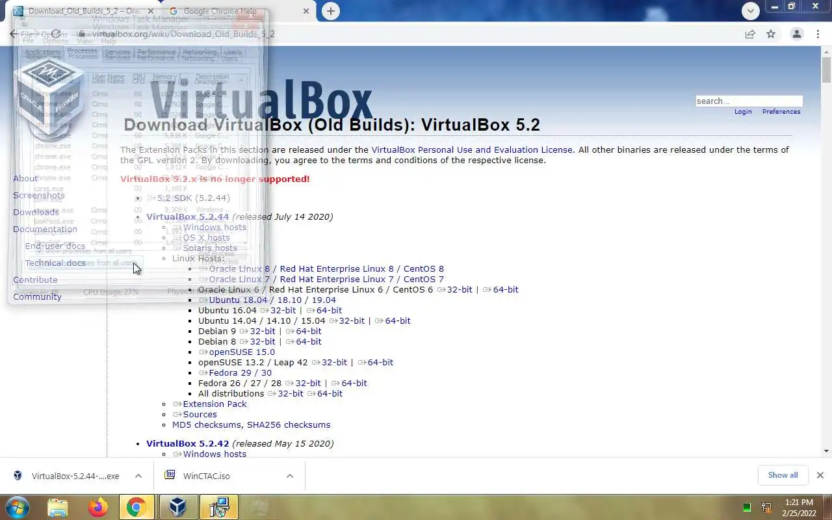Open Technical docs in the sidebar
Viewport: 832px width, 520px height.
pyautogui.click(x=55, y=263)
